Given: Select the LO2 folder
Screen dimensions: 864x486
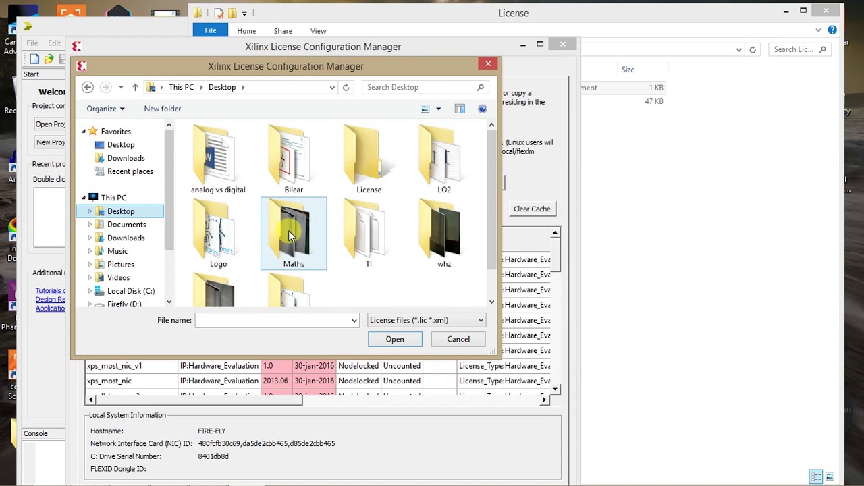Looking at the screenshot, I should click(x=444, y=160).
